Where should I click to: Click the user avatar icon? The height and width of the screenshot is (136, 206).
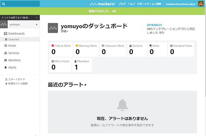[x=201, y=4]
